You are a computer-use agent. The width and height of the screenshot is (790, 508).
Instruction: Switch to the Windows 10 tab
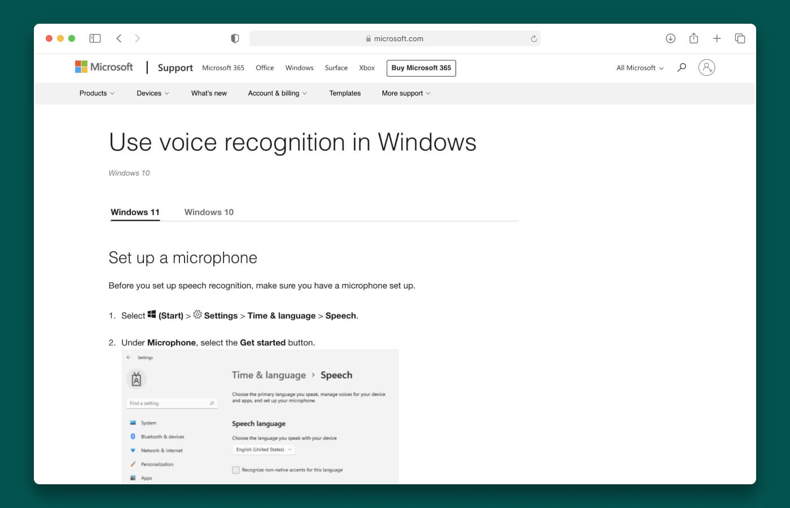[209, 212]
